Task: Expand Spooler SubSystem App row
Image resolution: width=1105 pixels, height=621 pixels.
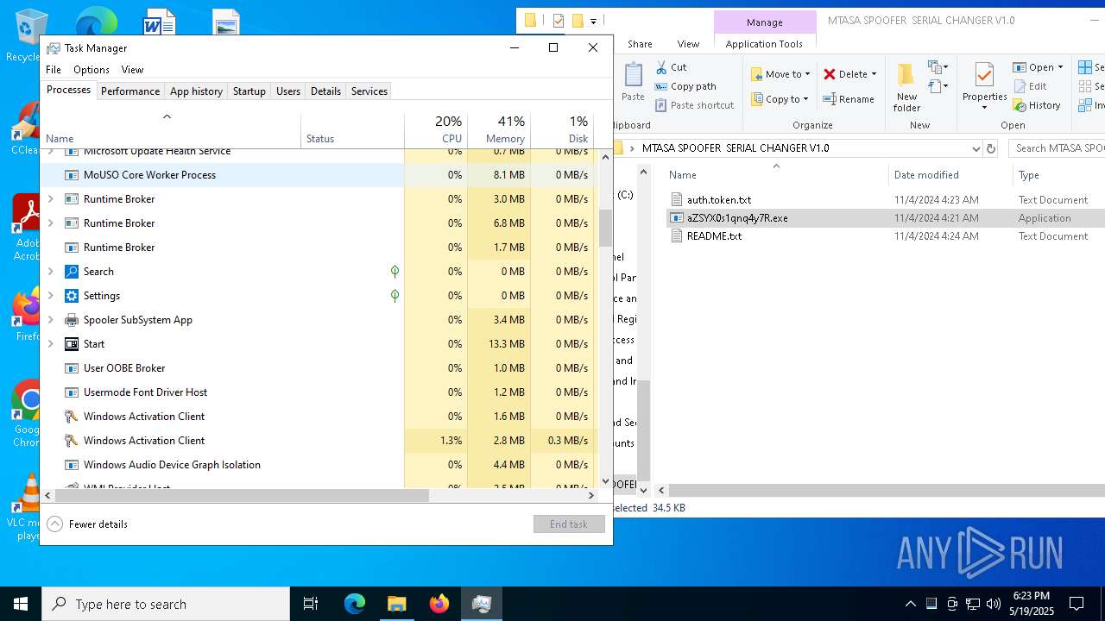Action: 50,320
